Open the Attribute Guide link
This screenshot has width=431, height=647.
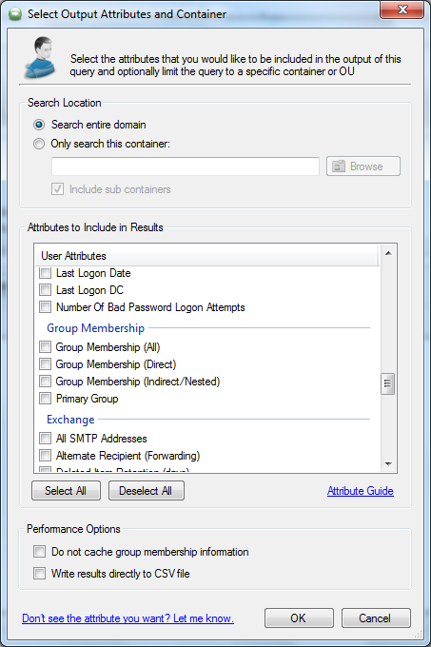360,491
